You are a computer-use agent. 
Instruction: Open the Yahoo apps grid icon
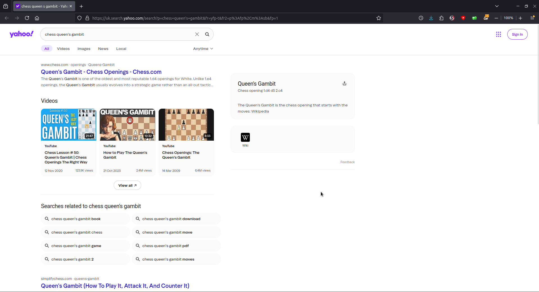pos(499,34)
